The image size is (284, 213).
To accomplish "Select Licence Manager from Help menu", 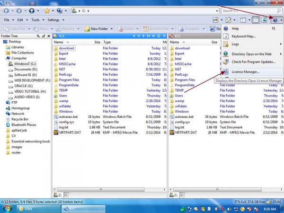I will coord(245,71).
